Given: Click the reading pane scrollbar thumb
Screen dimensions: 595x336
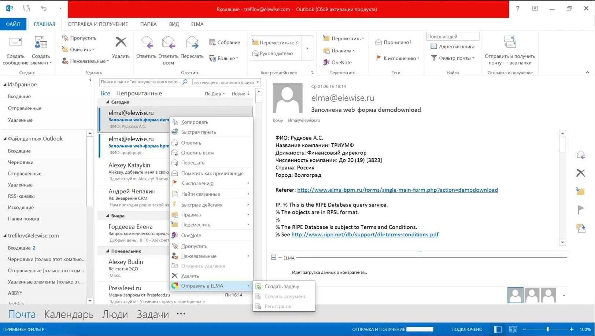Looking at the screenshot, I should tap(563, 144).
